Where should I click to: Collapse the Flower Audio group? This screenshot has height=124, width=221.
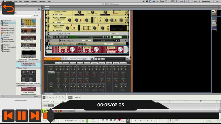17,68
